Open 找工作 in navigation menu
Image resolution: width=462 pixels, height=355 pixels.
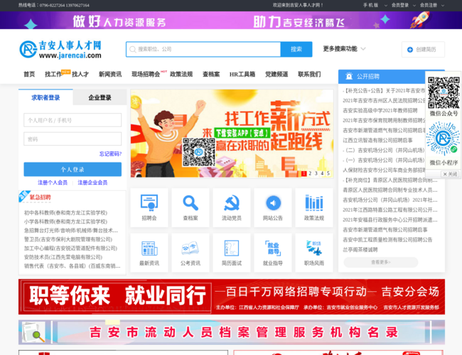click(53, 74)
